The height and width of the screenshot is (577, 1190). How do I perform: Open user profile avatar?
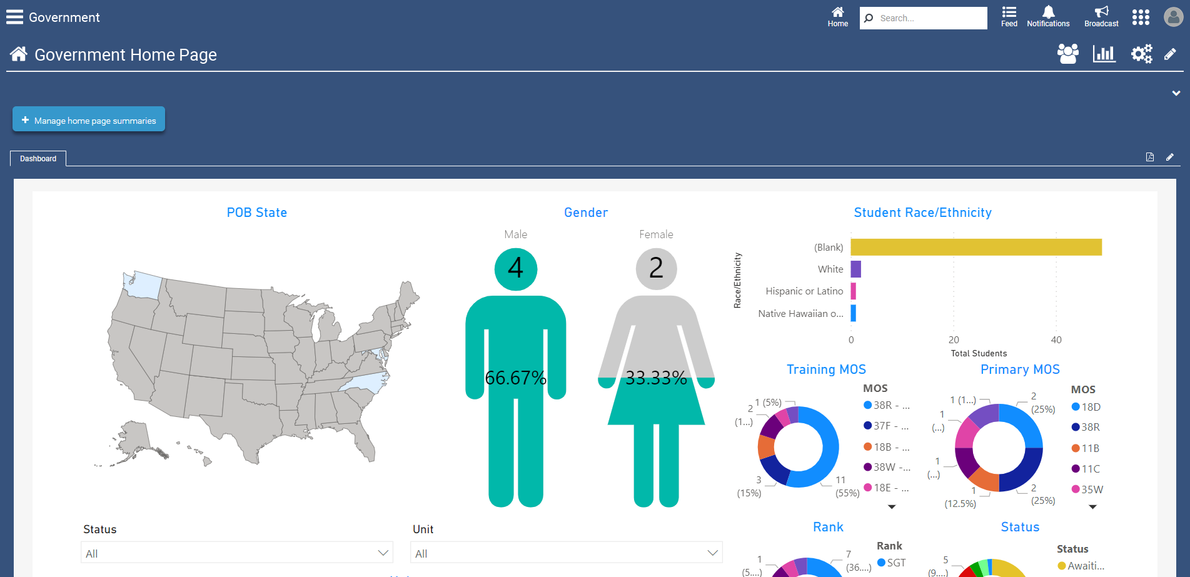coord(1173,17)
